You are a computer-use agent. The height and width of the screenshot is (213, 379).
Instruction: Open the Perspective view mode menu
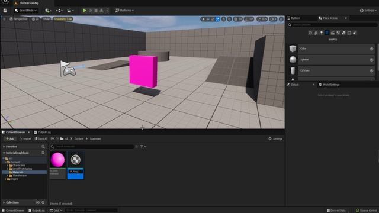click(18, 19)
